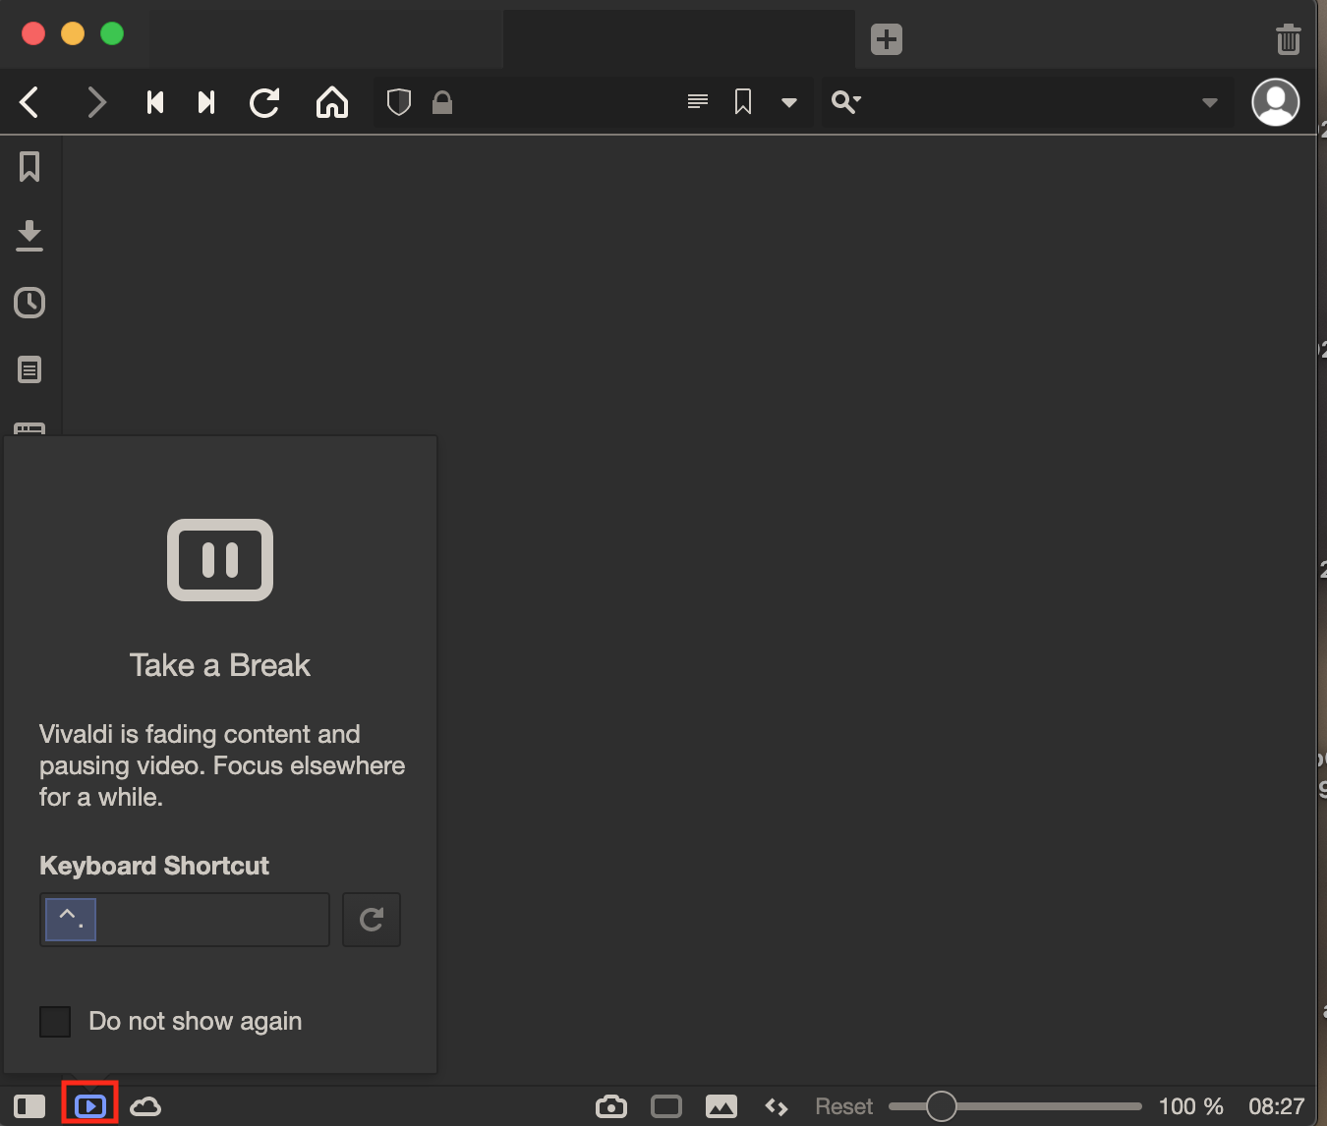Go to the home page
Screen dimensions: 1327x1126
(x=332, y=102)
